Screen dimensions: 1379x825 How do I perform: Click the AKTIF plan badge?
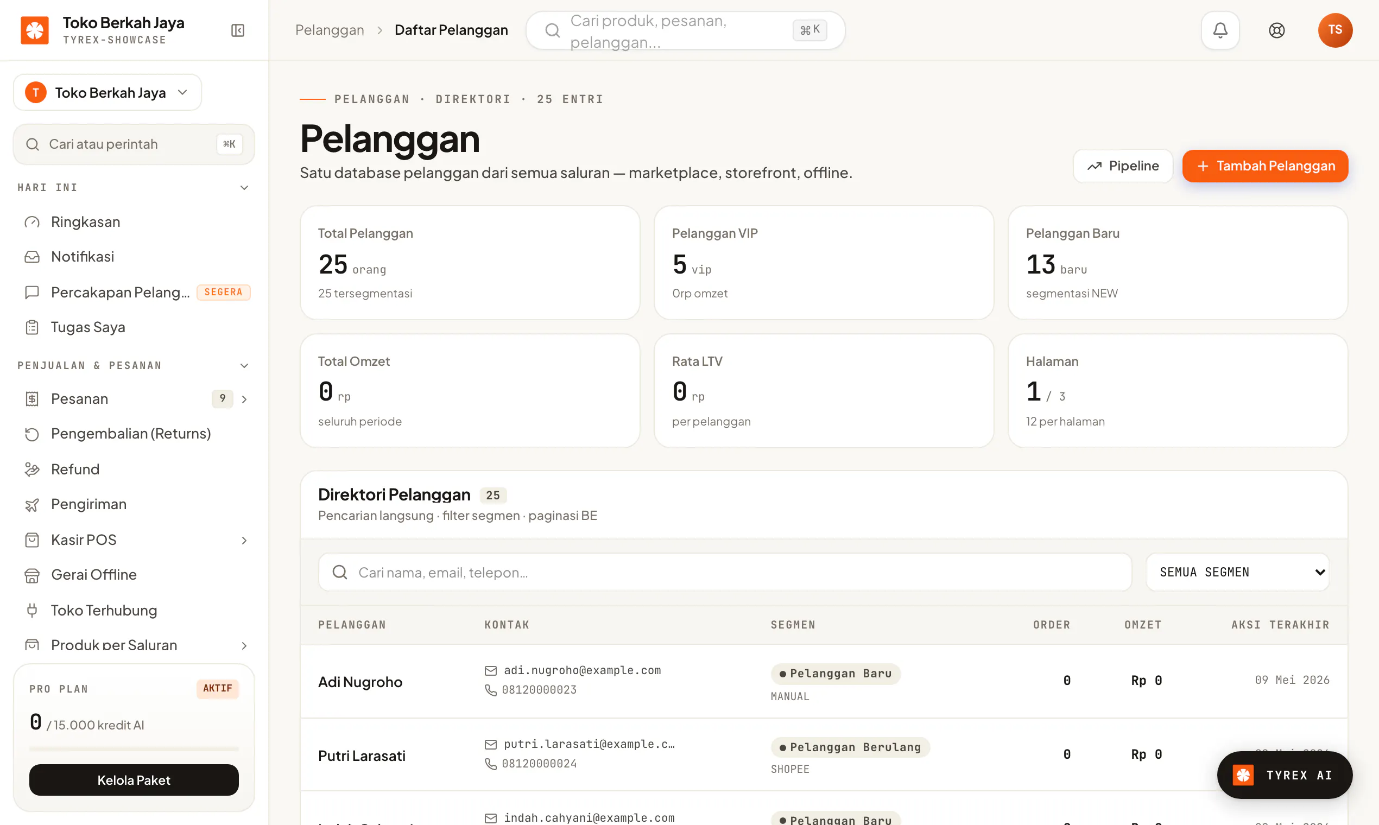(217, 689)
